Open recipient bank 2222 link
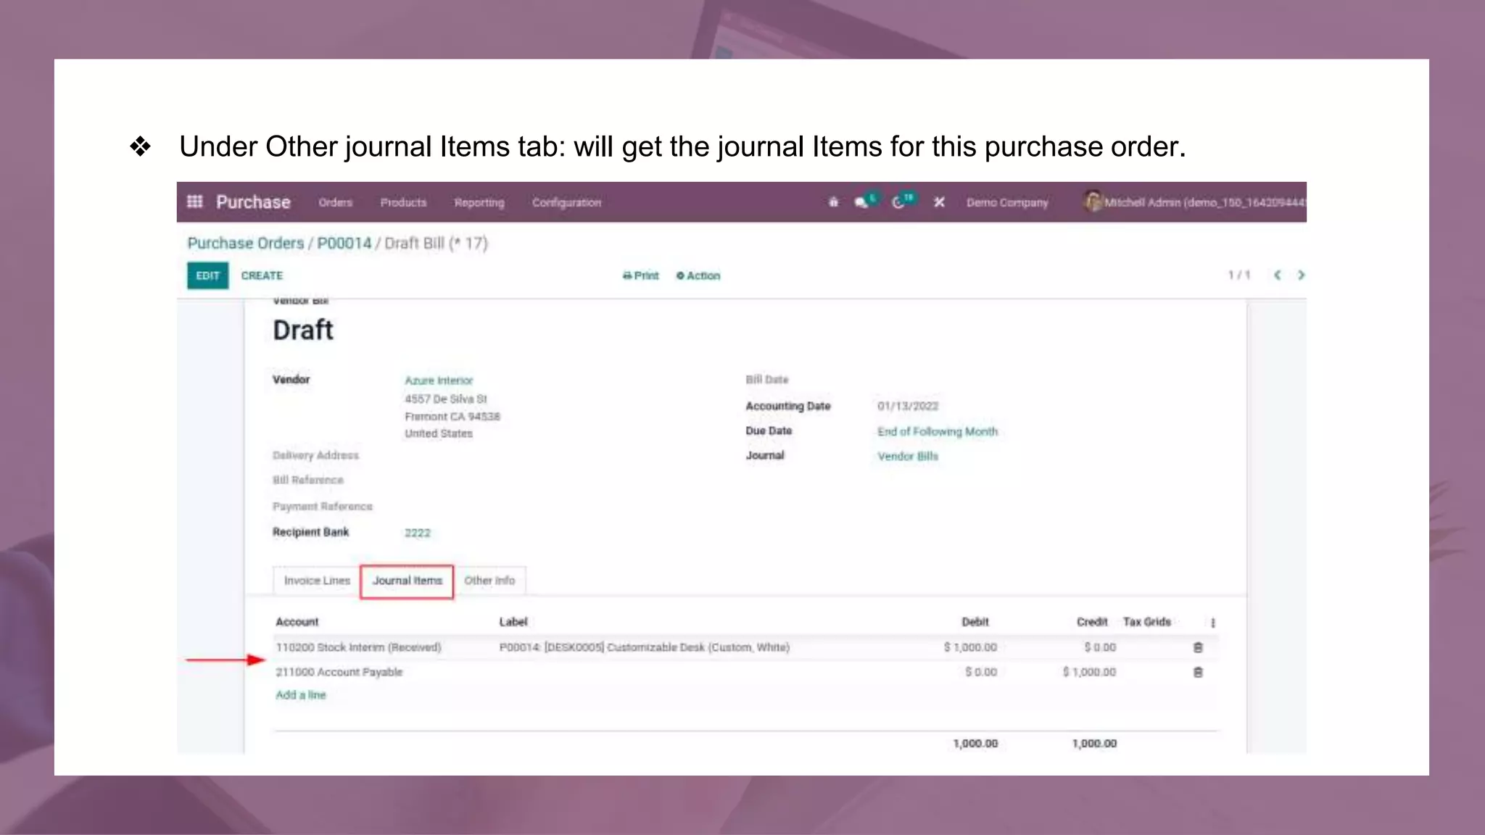The width and height of the screenshot is (1485, 835). (x=417, y=533)
